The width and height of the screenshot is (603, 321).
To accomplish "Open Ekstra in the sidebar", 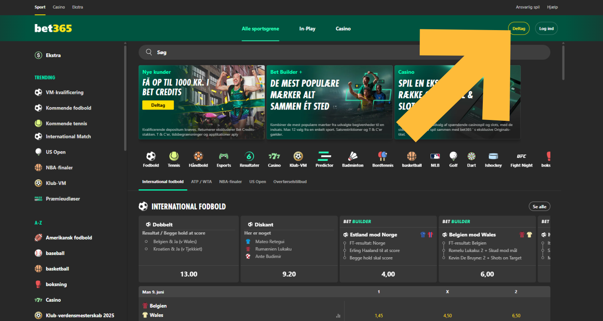I will coord(48,55).
